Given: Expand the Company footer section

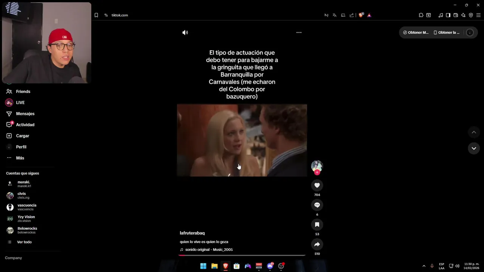Looking at the screenshot, I should click(13, 258).
